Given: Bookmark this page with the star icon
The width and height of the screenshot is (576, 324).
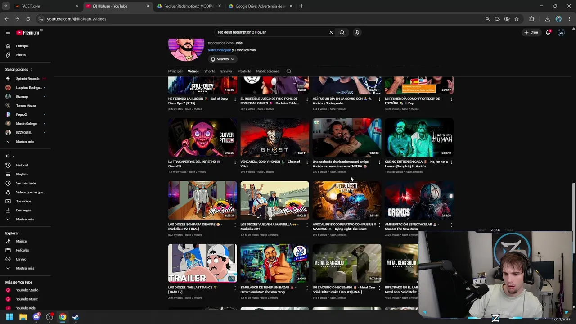Looking at the screenshot, I should click(517, 19).
